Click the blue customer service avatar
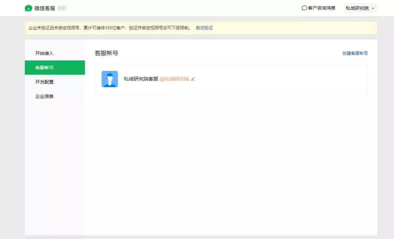Screen dimensions: 394x239 (x=109, y=79)
